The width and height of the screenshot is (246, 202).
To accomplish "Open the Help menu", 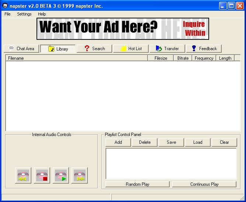I will 42,14.
